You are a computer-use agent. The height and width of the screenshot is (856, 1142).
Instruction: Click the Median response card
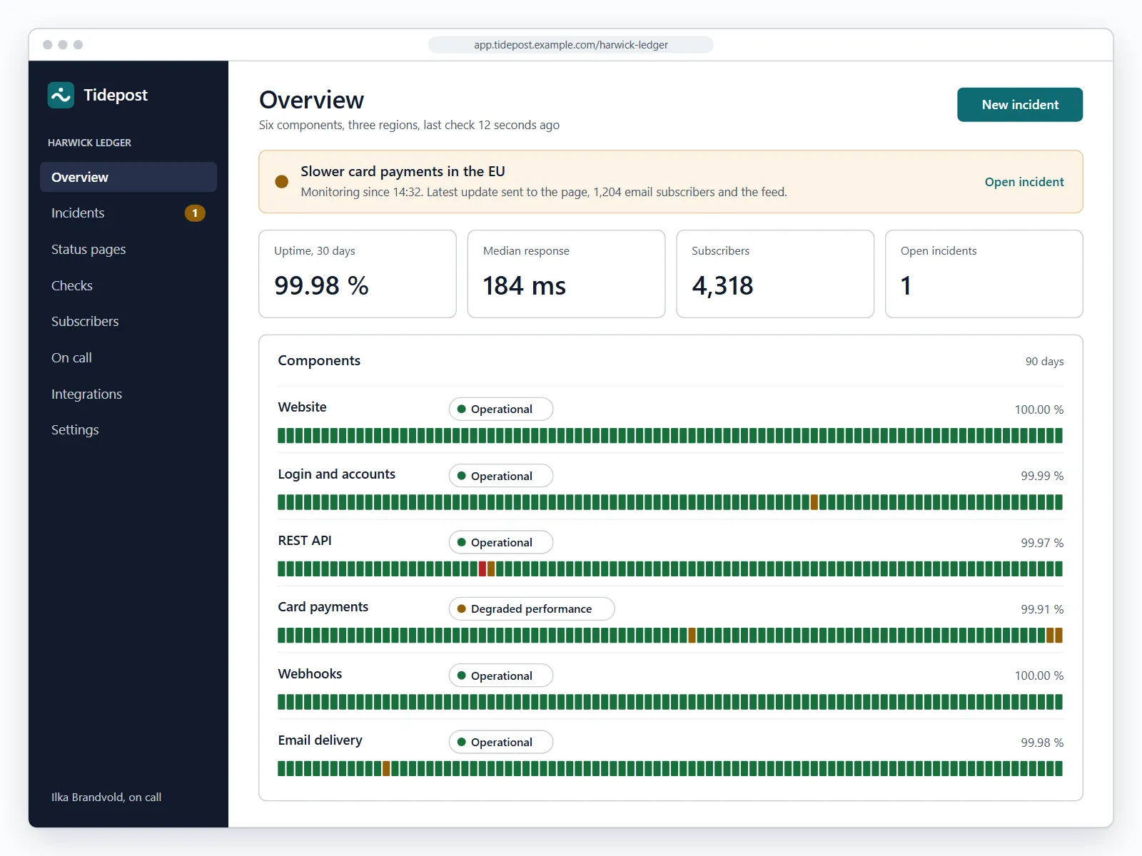[x=566, y=274]
